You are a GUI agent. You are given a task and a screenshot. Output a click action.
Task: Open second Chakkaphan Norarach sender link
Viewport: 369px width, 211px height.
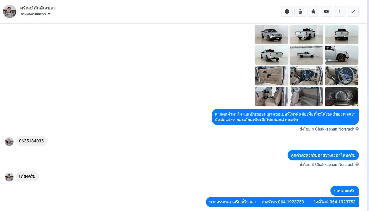click(334, 164)
